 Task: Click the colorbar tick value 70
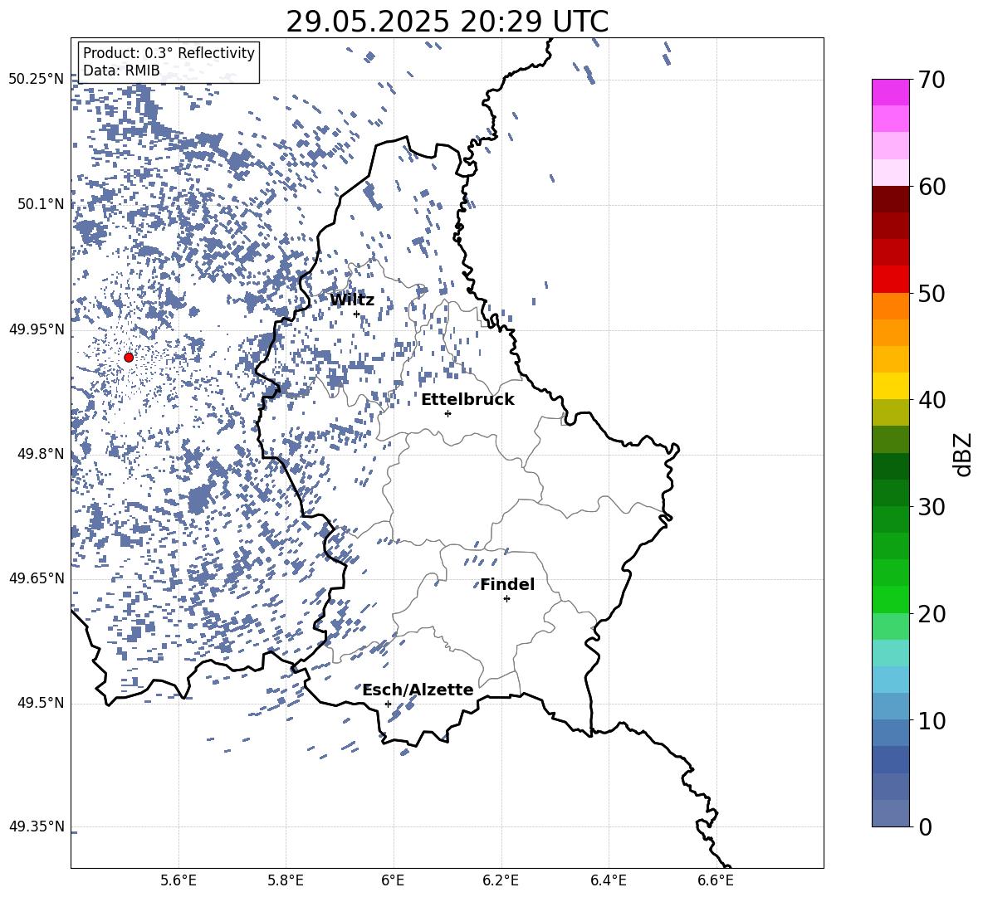[932, 80]
